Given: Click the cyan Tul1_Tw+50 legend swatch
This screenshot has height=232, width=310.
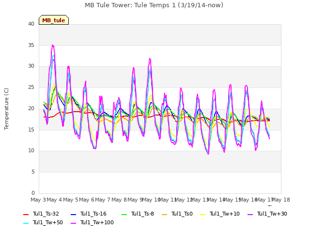Looking at the screenshot, I should pyautogui.click(x=26, y=223).
